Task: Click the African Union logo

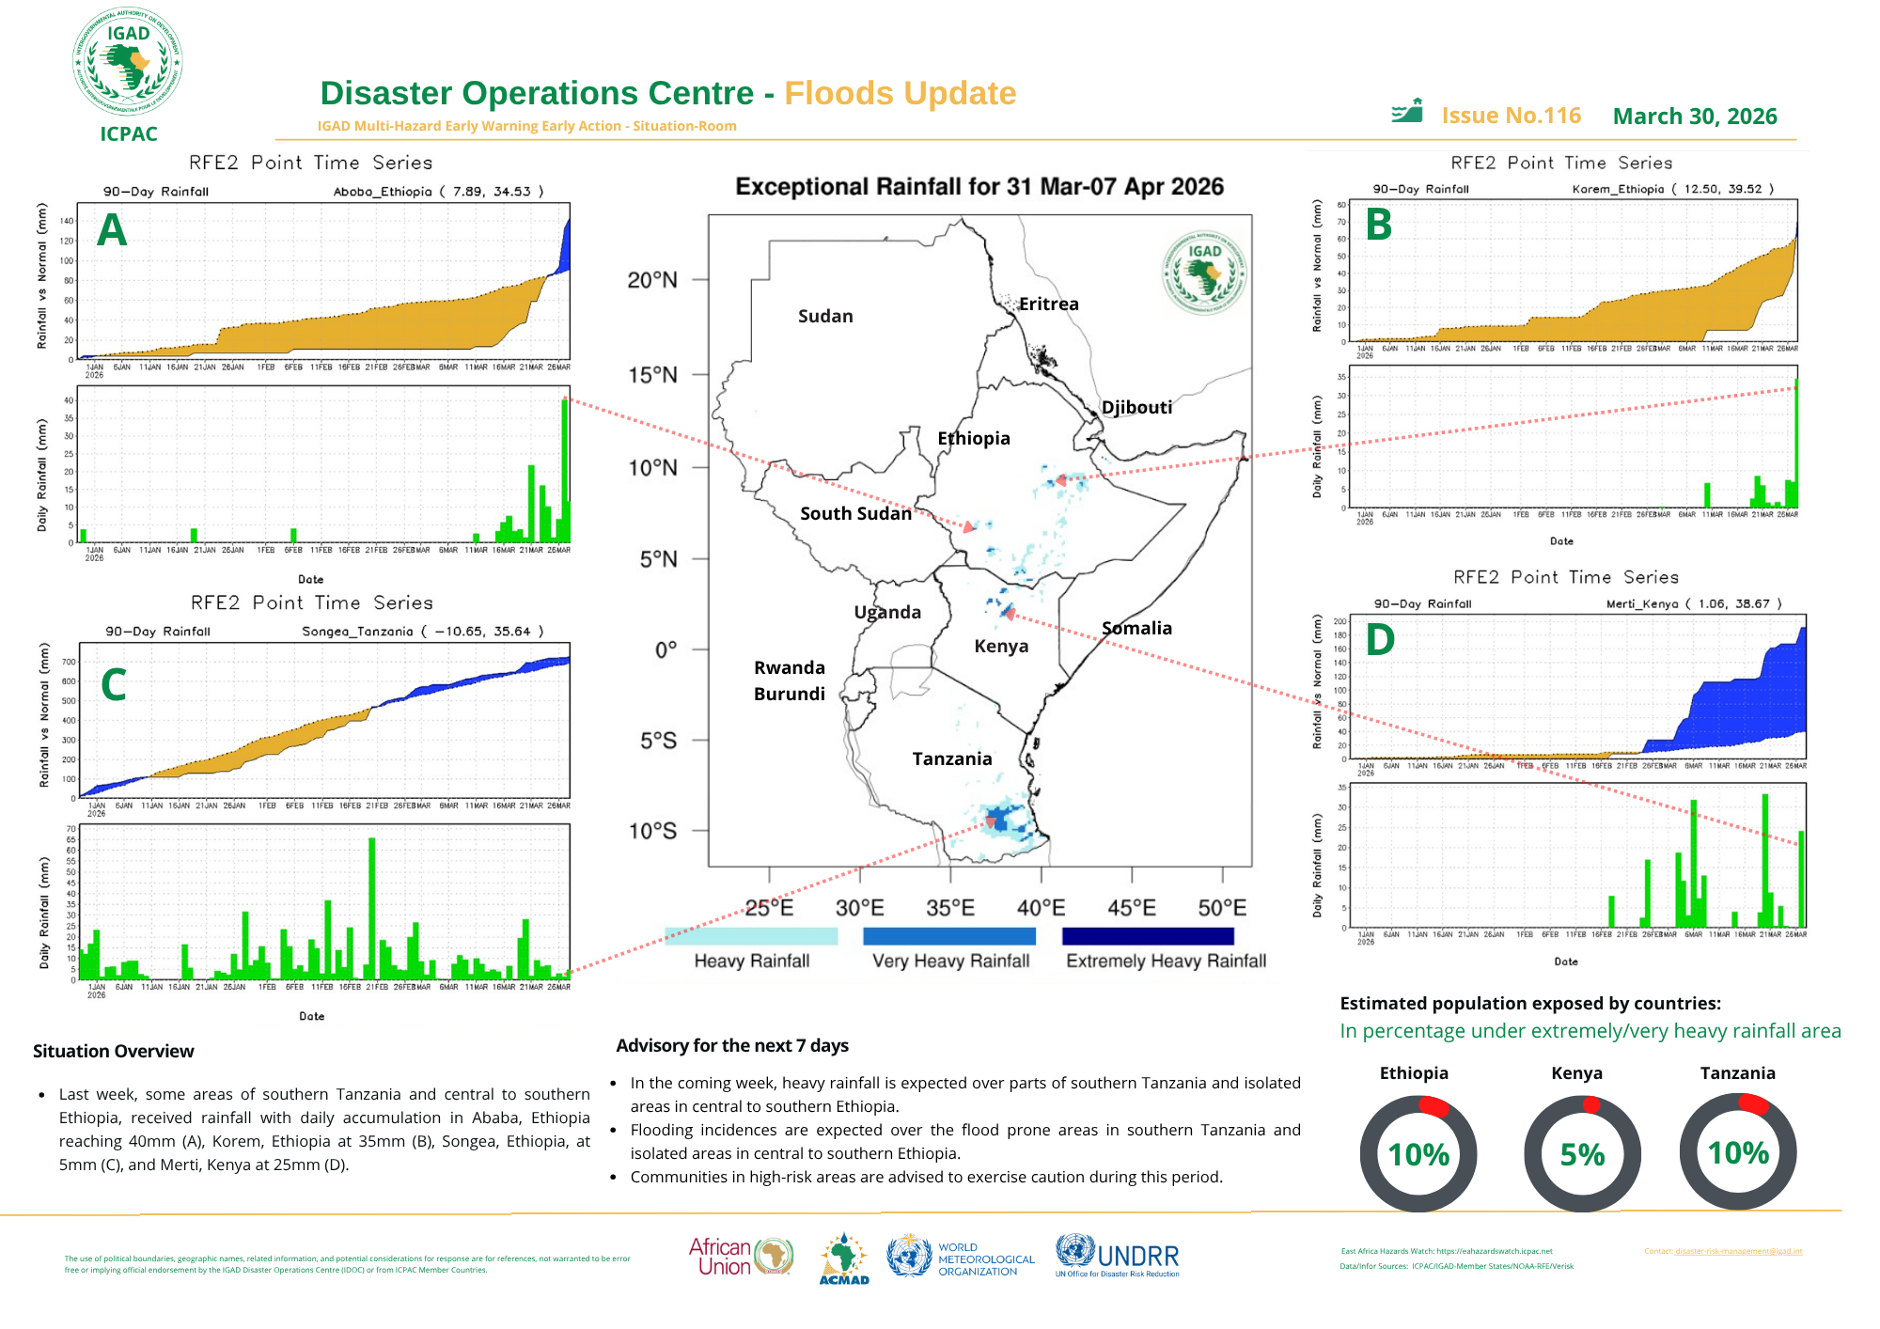Action: click(741, 1257)
